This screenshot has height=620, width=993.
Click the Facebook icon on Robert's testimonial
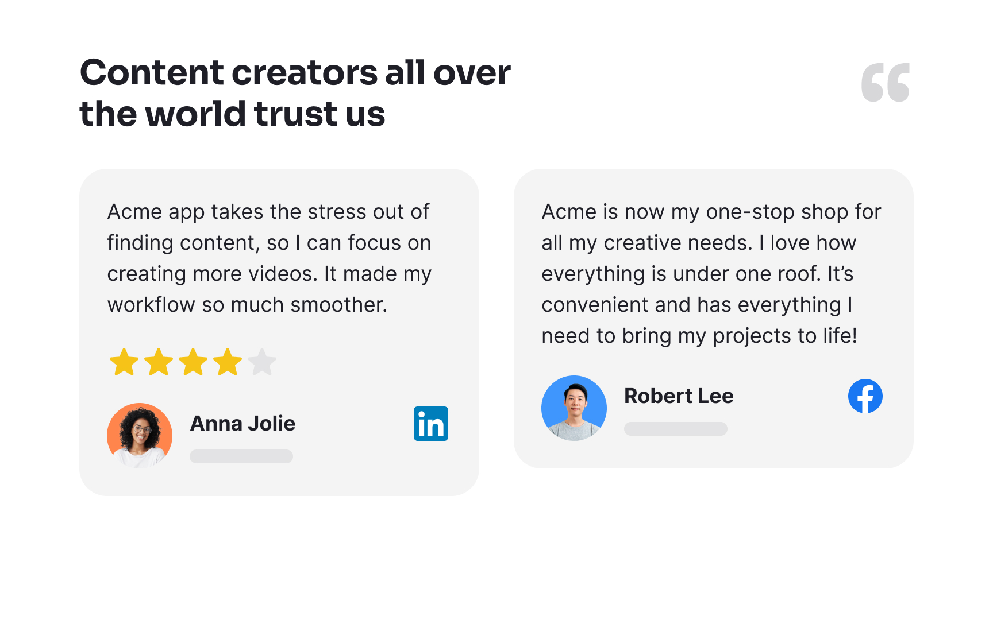click(x=865, y=396)
